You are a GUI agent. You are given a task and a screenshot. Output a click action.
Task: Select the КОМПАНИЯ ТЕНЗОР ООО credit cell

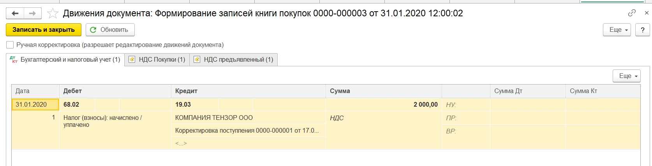214,118
